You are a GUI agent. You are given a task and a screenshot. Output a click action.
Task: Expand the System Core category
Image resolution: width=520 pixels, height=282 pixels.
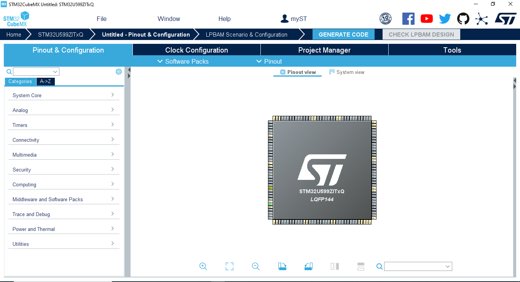click(x=64, y=95)
